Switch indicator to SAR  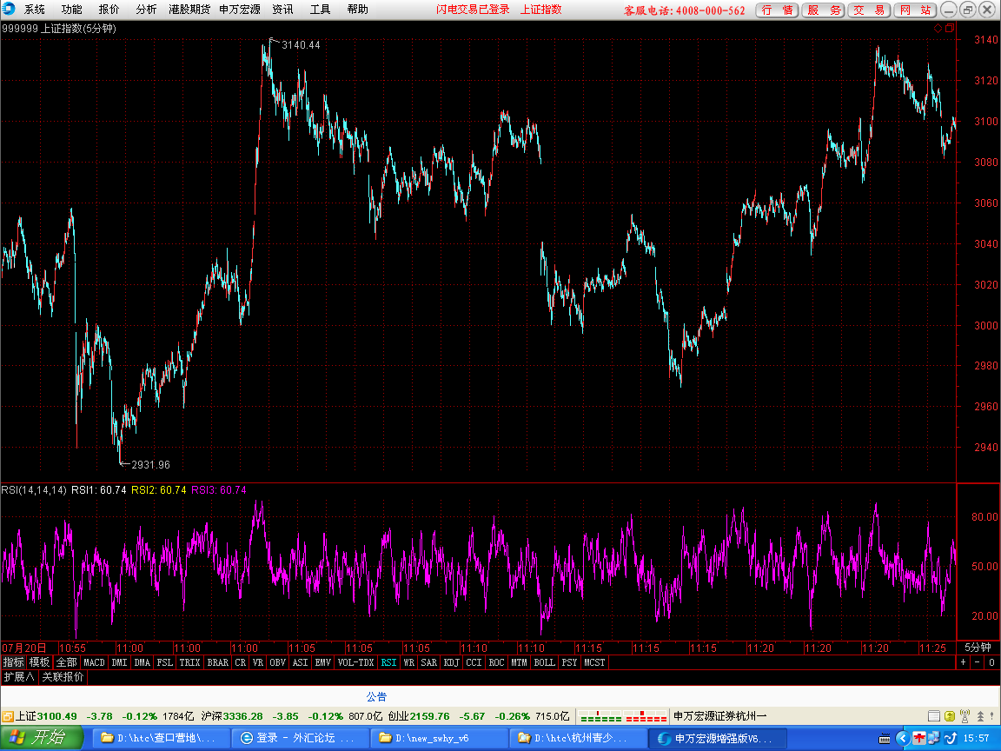pyautogui.click(x=429, y=662)
